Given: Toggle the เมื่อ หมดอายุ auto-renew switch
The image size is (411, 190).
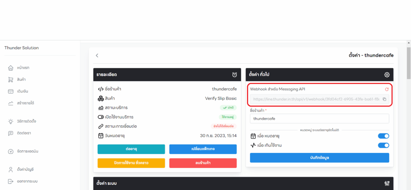Looking at the screenshot, I should [x=383, y=136].
